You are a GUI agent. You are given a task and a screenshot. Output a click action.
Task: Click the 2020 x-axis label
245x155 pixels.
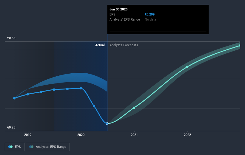(x=81, y=135)
